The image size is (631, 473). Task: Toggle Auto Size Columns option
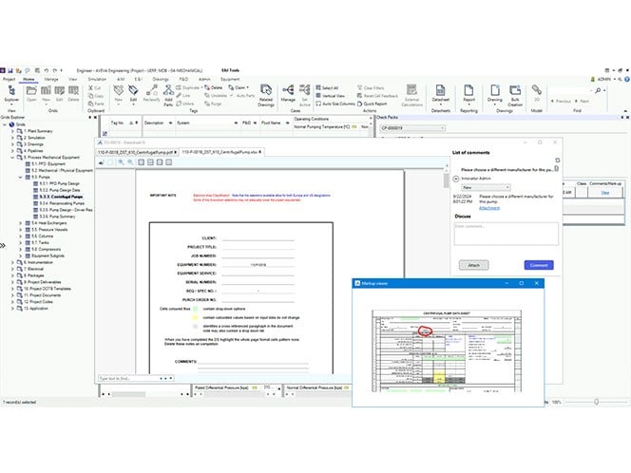339,103
